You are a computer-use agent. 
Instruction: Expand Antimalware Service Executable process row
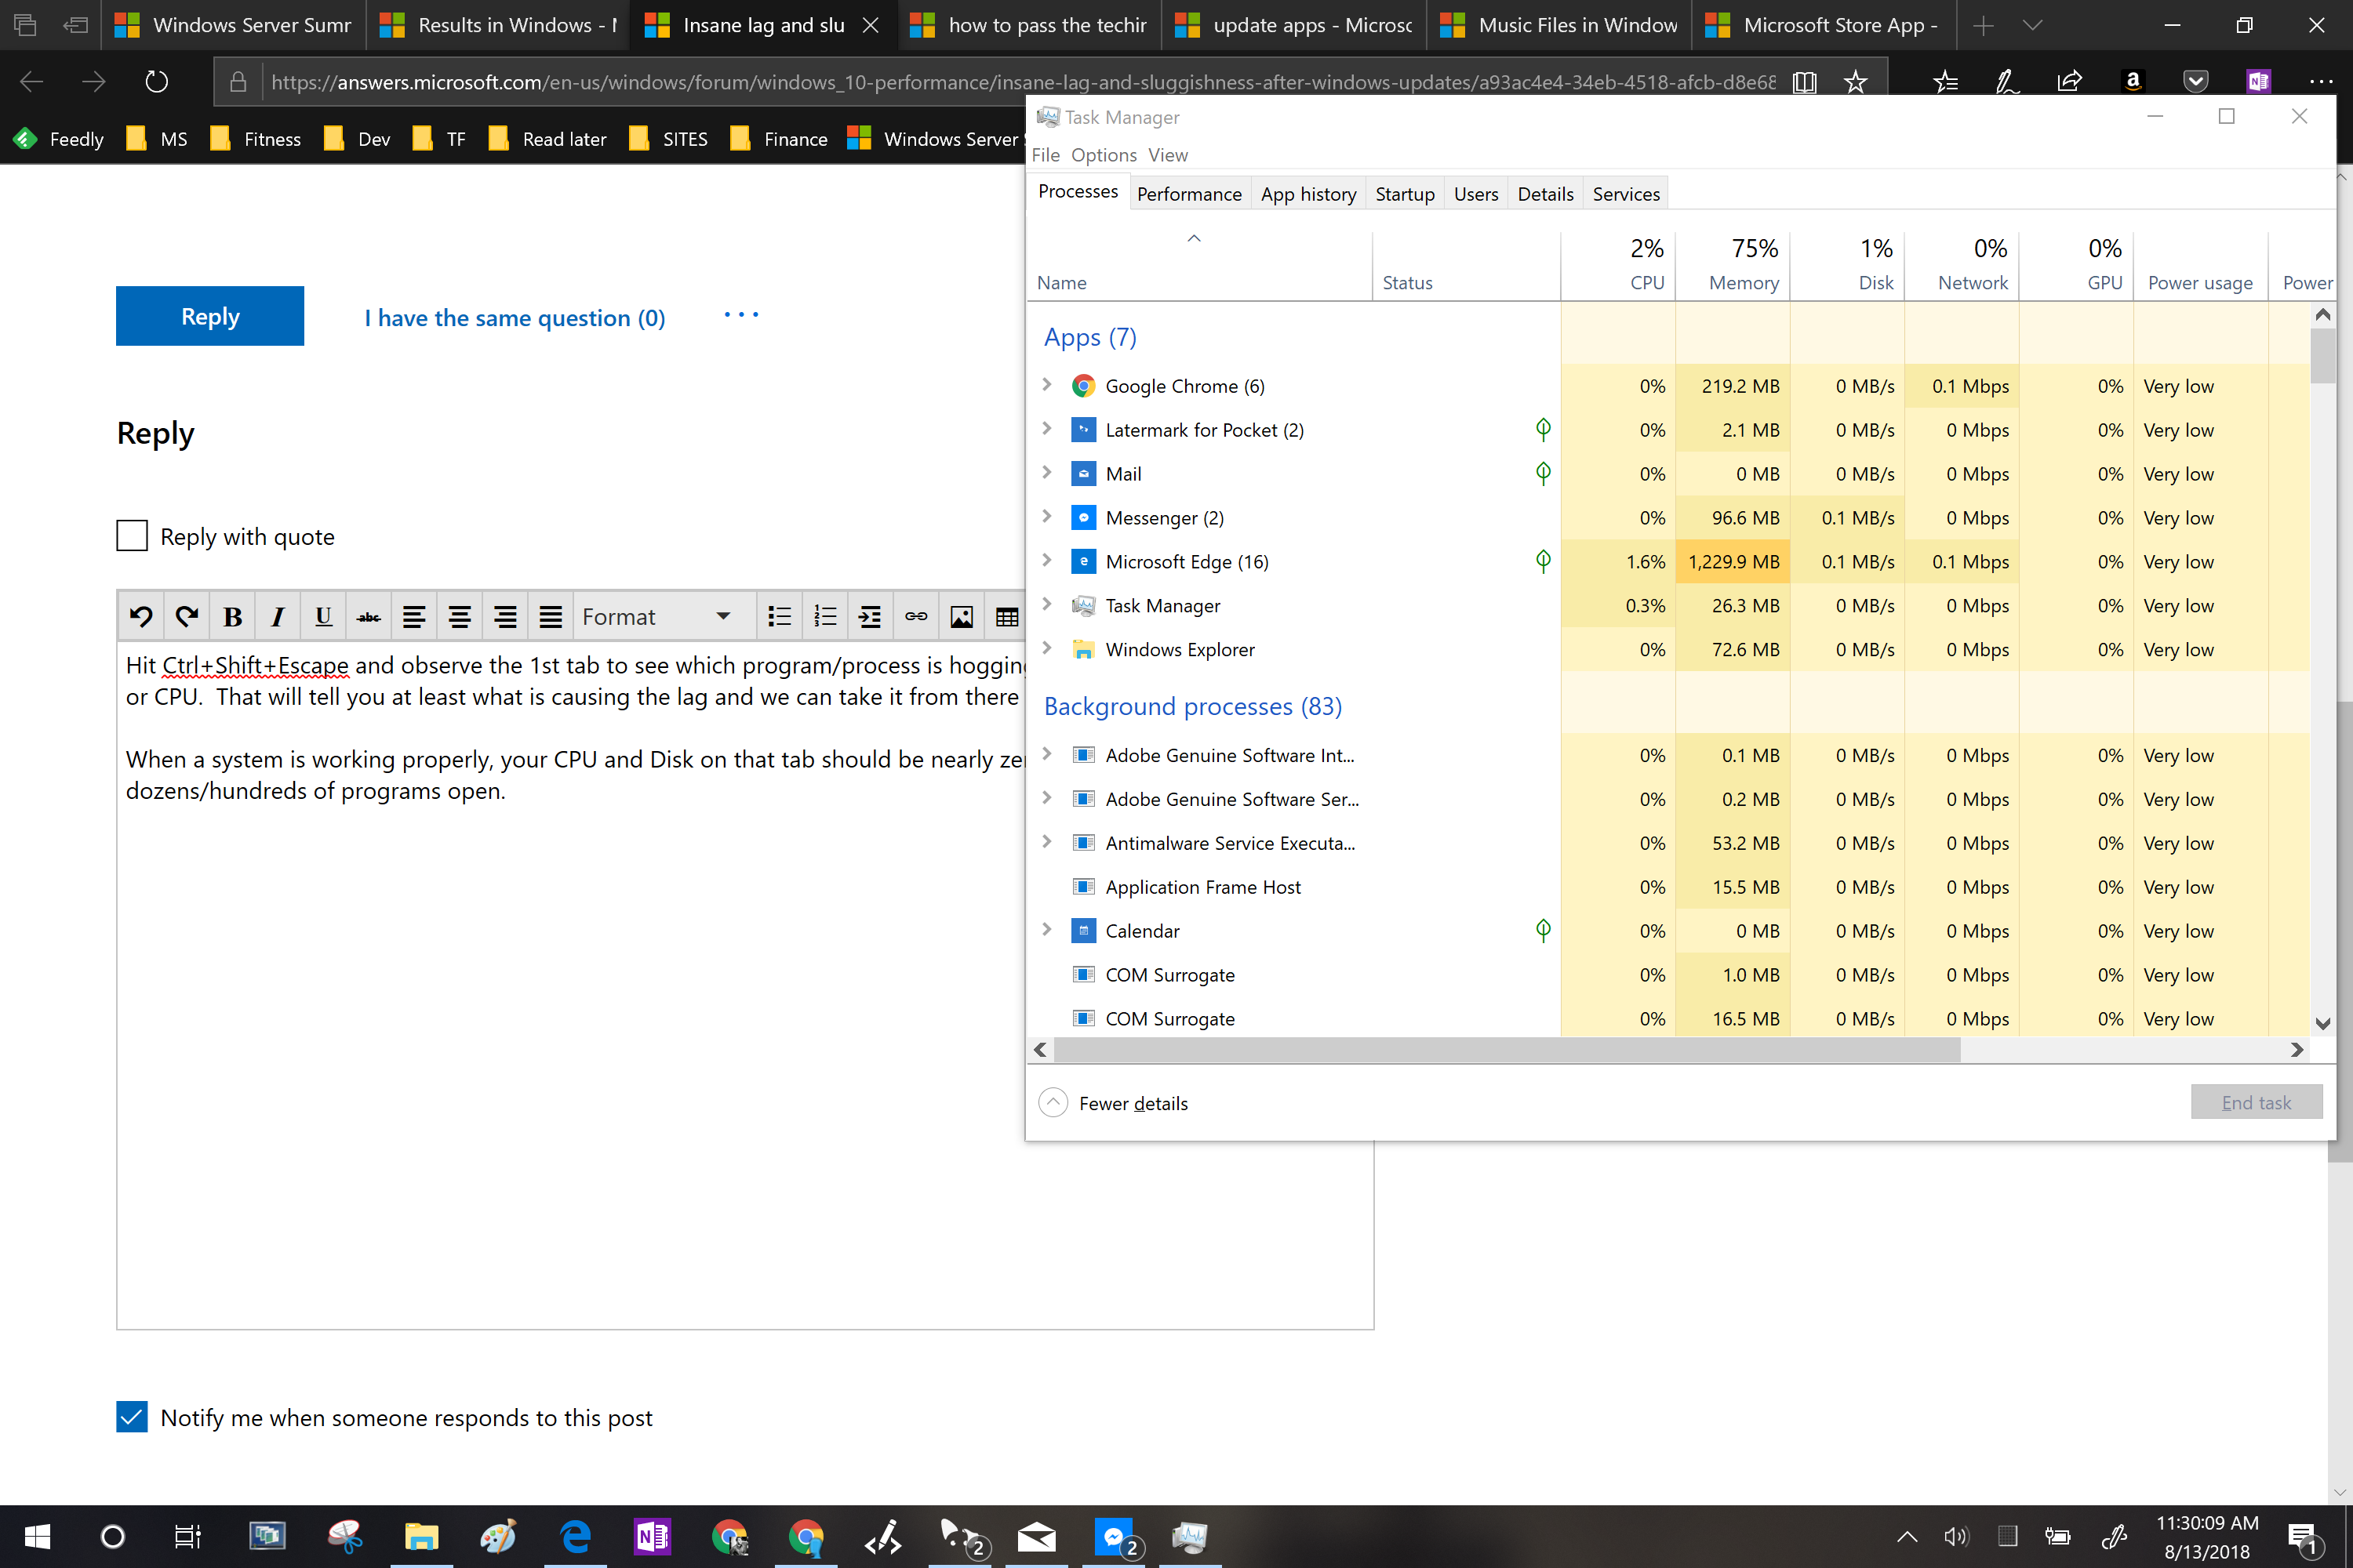(x=1047, y=842)
